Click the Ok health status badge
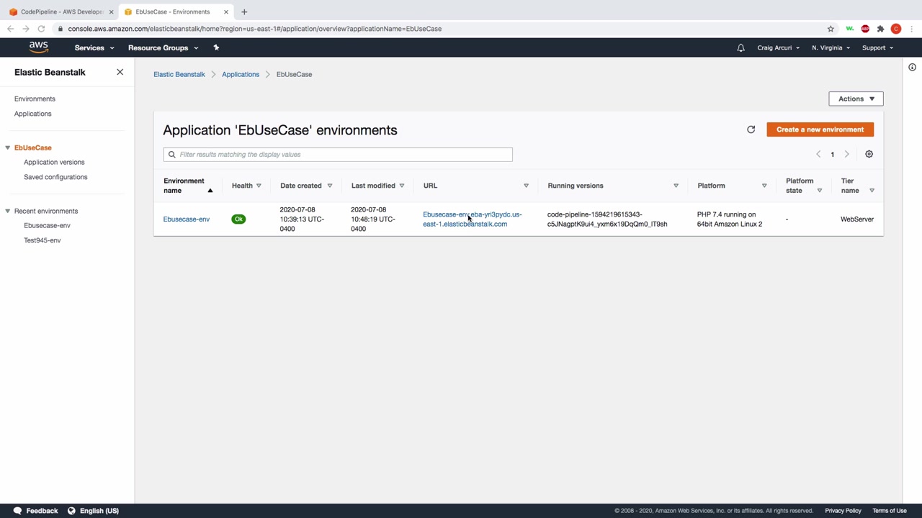This screenshot has height=518, width=922. click(x=238, y=219)
